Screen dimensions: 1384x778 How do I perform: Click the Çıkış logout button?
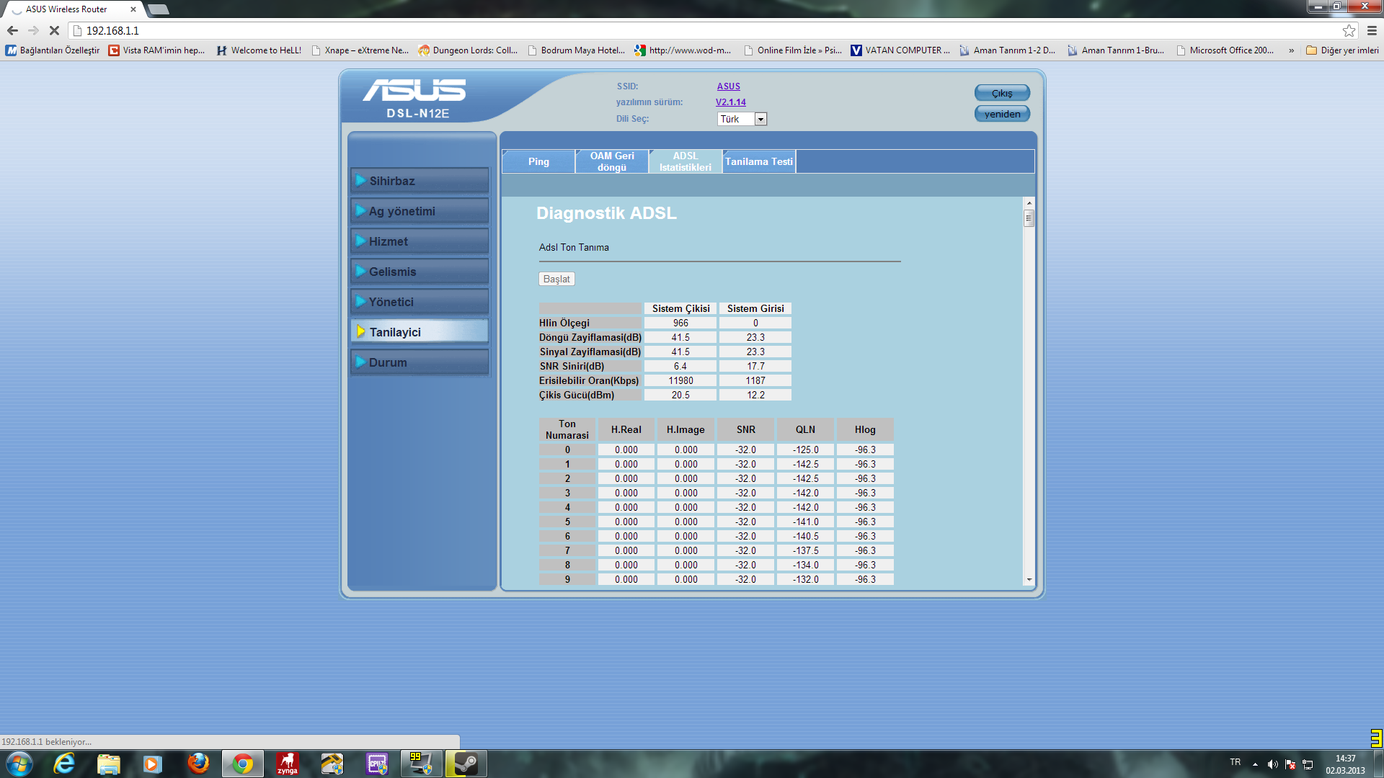coord(1002,93)
